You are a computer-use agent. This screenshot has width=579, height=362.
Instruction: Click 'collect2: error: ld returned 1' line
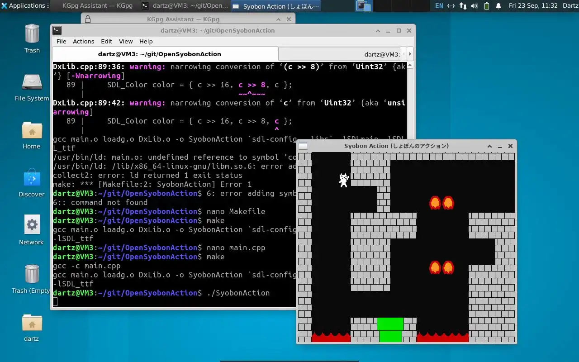click(148, 175)
